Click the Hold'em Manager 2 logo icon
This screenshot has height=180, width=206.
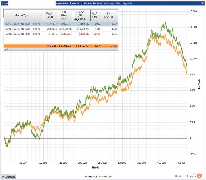[x=200, y=176]
